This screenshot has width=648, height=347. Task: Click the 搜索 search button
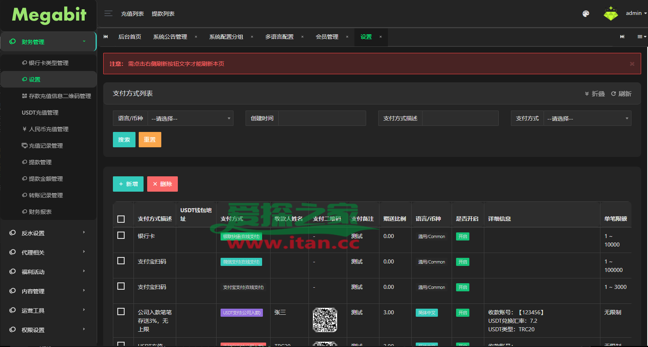[124, 140]
